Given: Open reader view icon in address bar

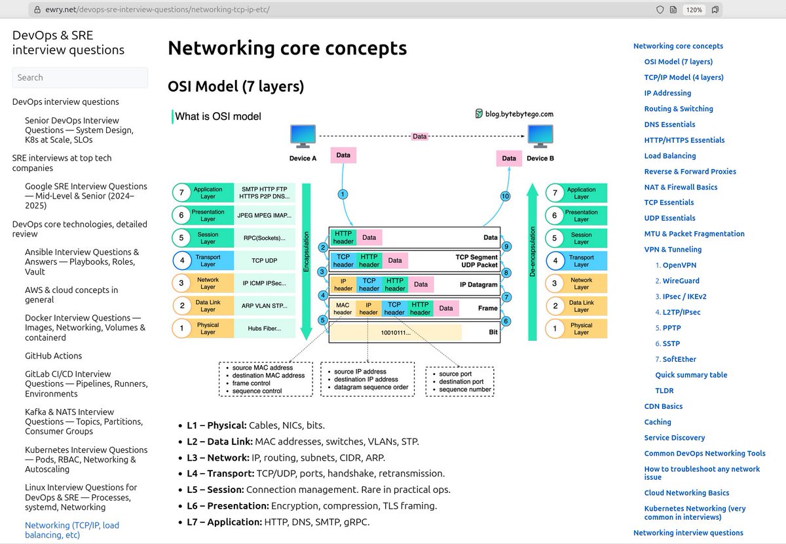Looking at the screenshot, I should point(674,10).
